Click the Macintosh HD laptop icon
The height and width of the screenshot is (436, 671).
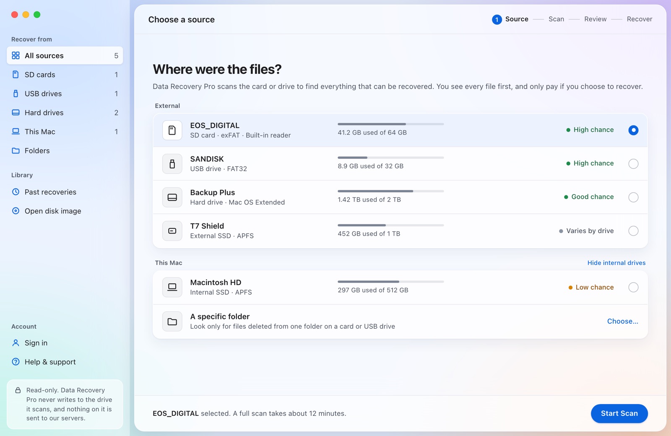click(x=172, y=287)
